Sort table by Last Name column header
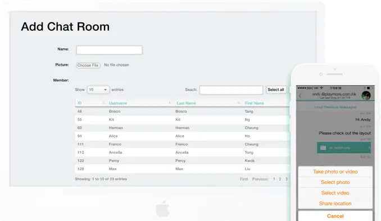This screenshot has height=221, width=381. click(x=186, y=103)
